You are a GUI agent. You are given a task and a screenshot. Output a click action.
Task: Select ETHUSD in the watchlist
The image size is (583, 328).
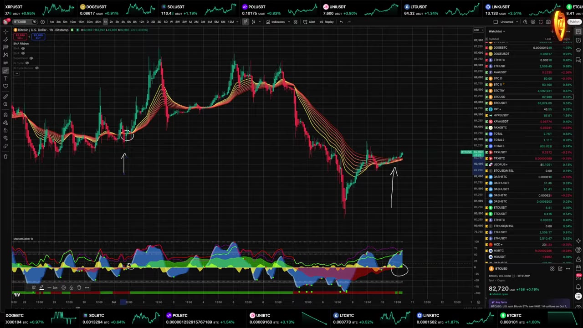(x=528, y=66)
